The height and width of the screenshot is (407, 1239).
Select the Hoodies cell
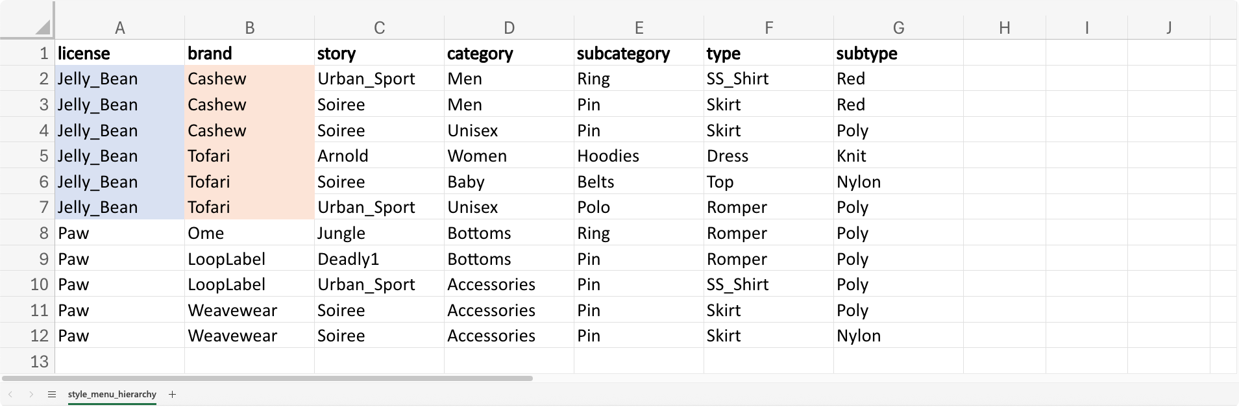coord(639,156)
